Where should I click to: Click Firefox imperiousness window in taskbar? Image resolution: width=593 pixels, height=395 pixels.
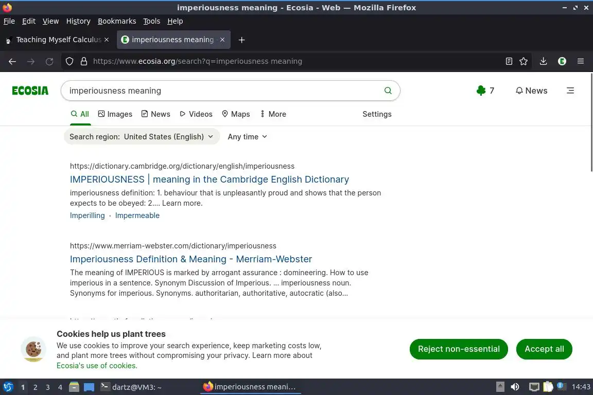click(x=250, y=387)
